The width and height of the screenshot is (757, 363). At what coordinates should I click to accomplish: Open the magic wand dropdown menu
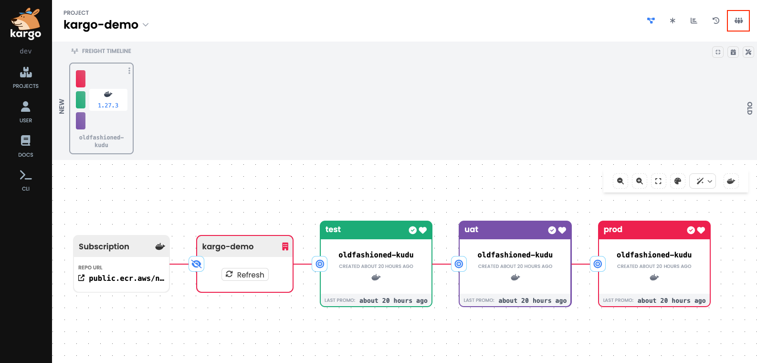tap(703, 181)
